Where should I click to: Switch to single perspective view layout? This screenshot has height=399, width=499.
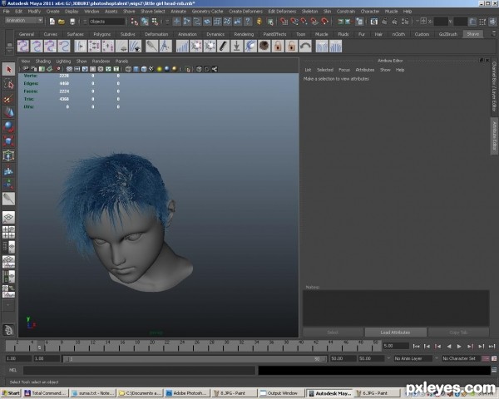[8, 218]
